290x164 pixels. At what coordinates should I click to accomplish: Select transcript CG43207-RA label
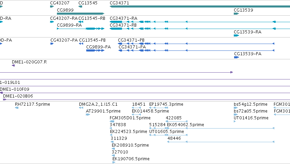pos(64,18)
